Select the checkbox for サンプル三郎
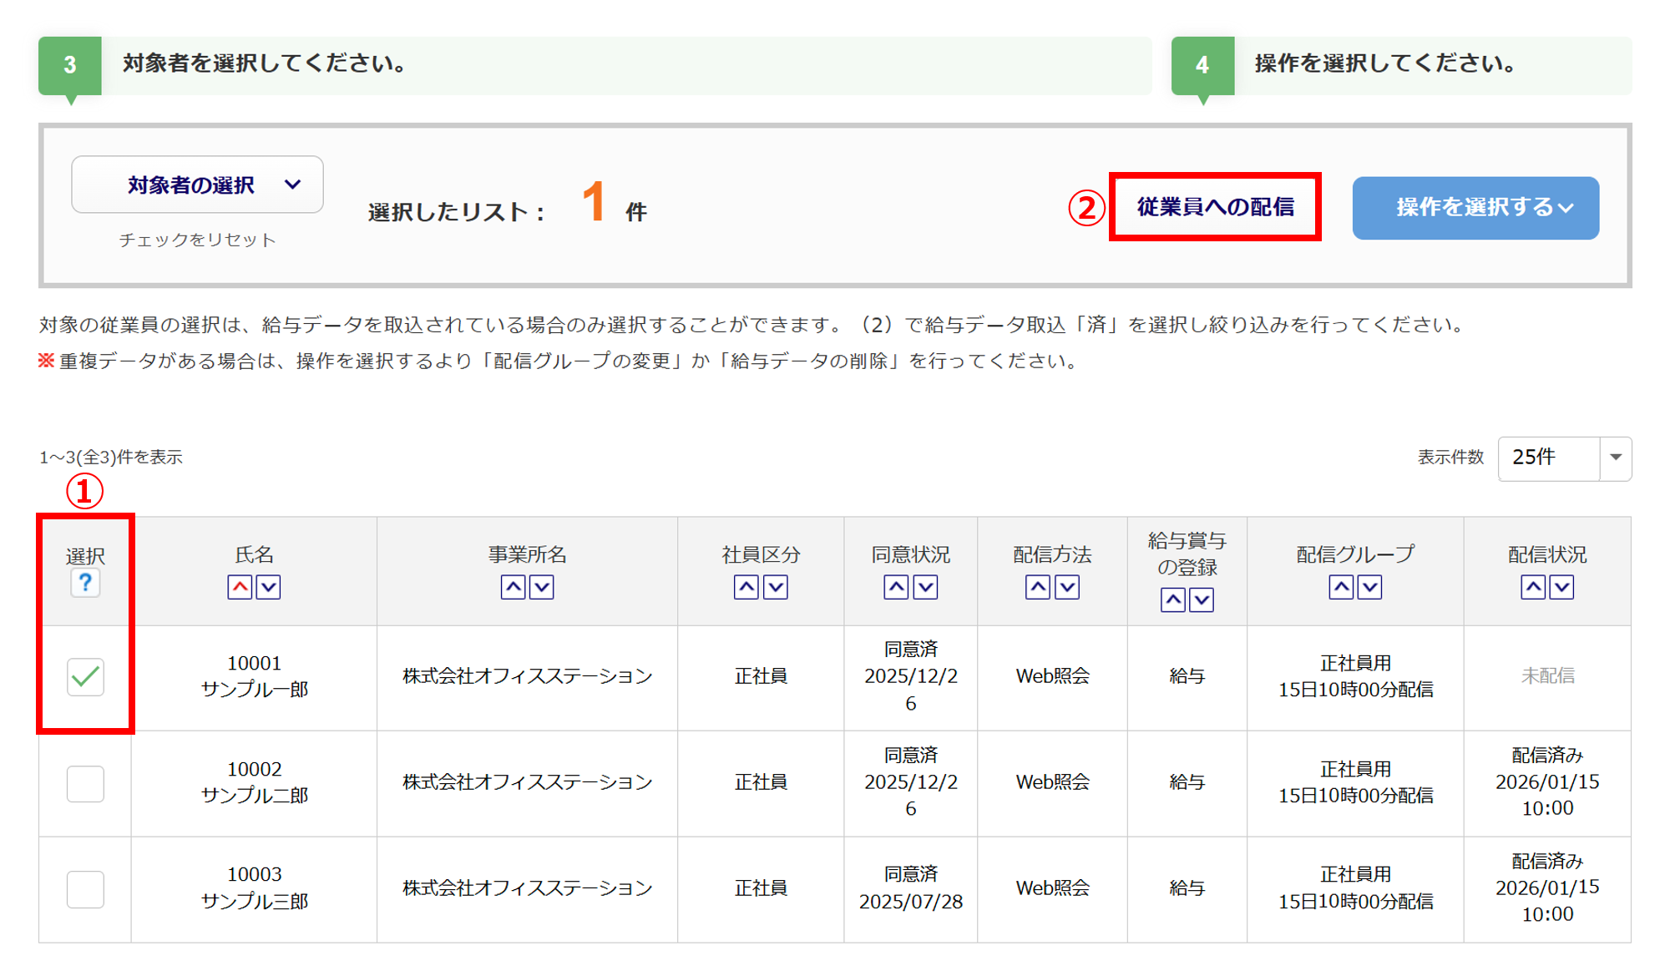Screen dimensions: 1670x966 coord(85,889)
